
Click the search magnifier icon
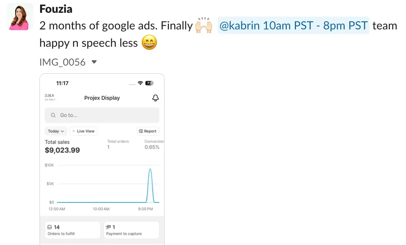53,115
